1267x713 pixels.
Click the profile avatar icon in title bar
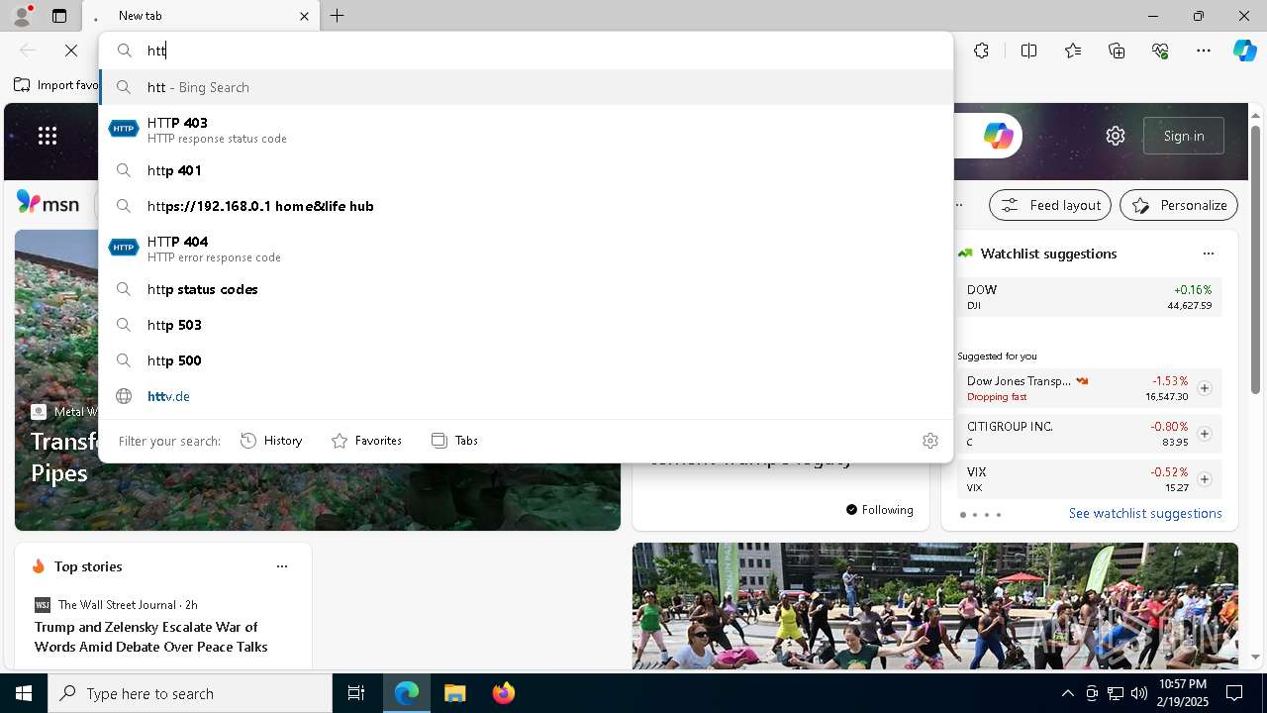[22, 16]
